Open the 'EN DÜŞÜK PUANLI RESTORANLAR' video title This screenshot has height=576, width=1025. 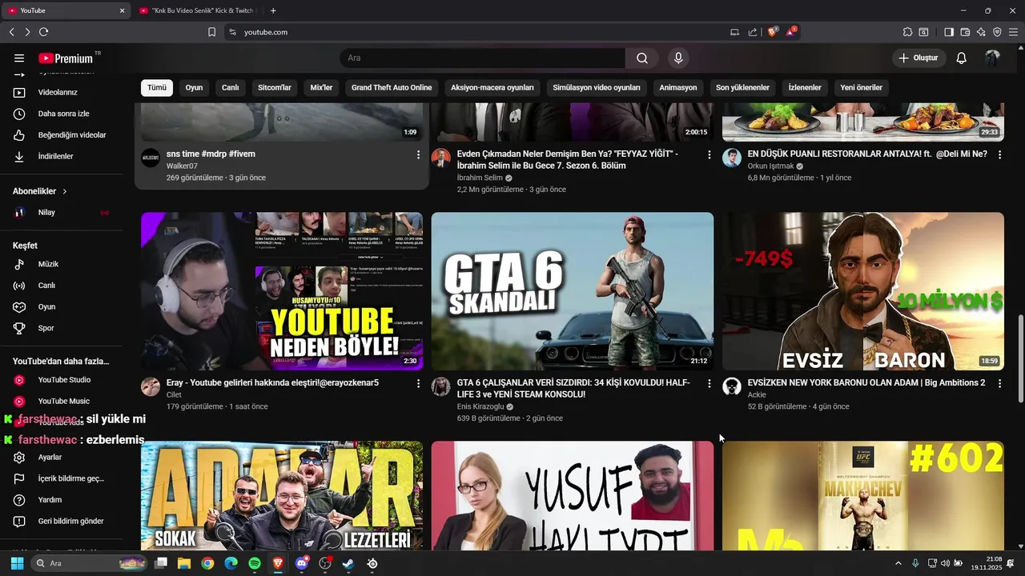pos(867,154)
